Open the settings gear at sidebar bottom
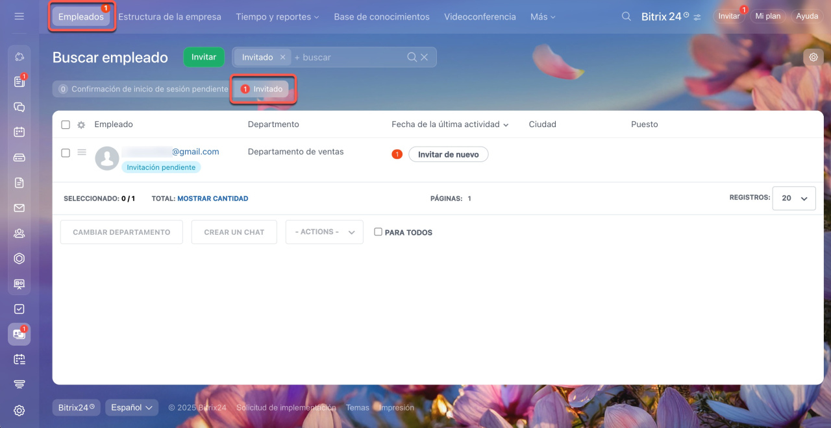Image resolution: width=831 pixels, height=428 pixels. 19,410
